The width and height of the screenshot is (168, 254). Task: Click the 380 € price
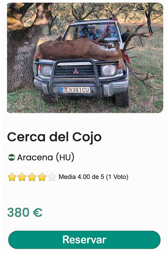(x=25, y=212)
